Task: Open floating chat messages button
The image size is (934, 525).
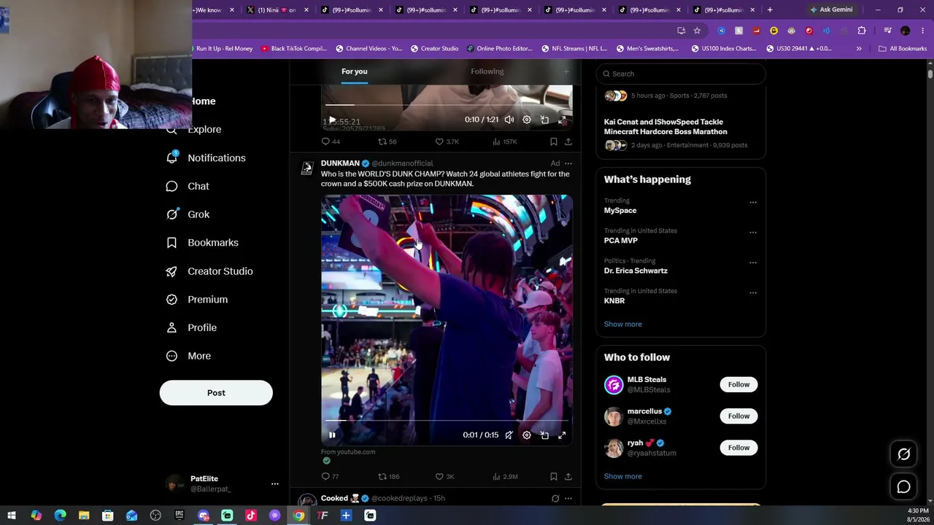Action: click(x=903, y=487)
